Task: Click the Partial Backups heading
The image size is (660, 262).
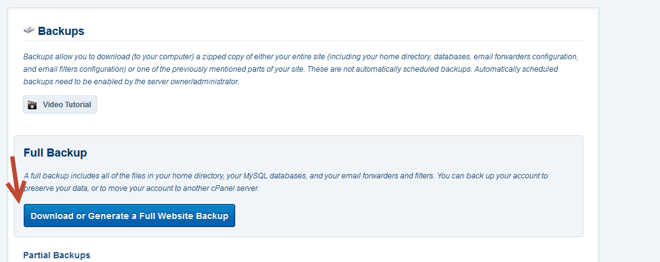Action: pyautogui.click(x=57, y=255)
